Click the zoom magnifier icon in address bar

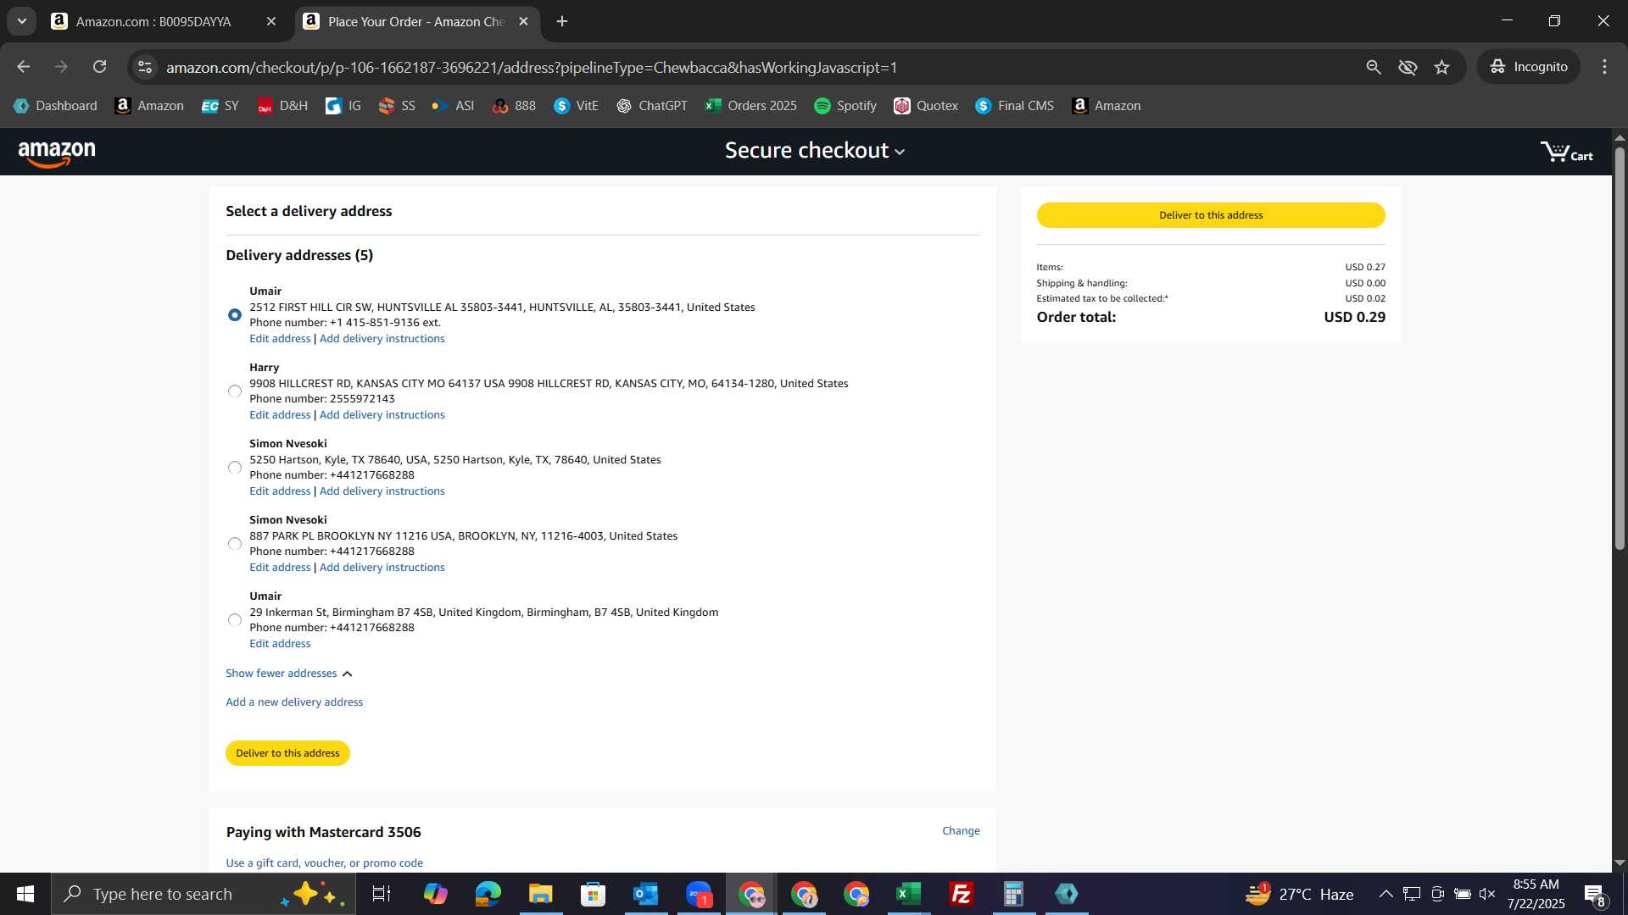click(x=1374, y=67)
